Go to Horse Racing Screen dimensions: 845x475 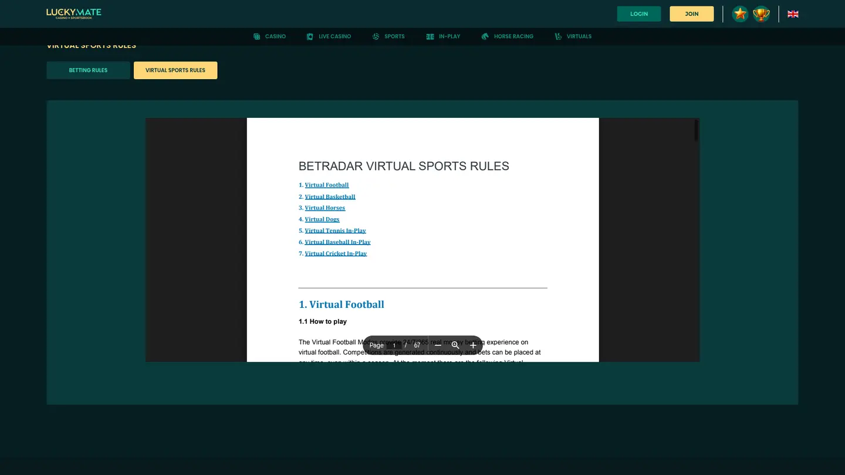(508, 36)
